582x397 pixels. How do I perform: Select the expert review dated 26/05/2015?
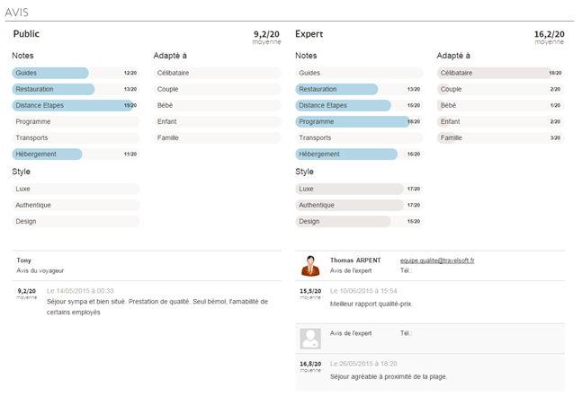tap(388, 376)
